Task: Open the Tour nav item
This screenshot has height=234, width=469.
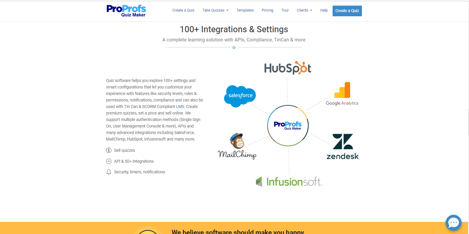Action: point(285,10)
